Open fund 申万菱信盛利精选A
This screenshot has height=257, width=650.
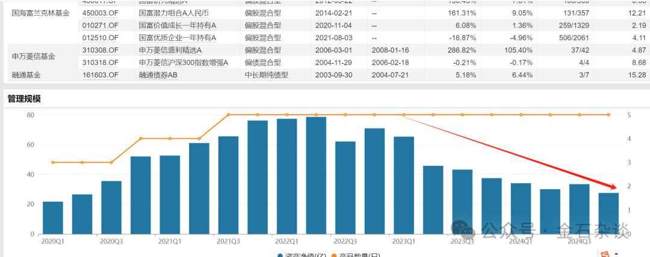click(170, 50)
